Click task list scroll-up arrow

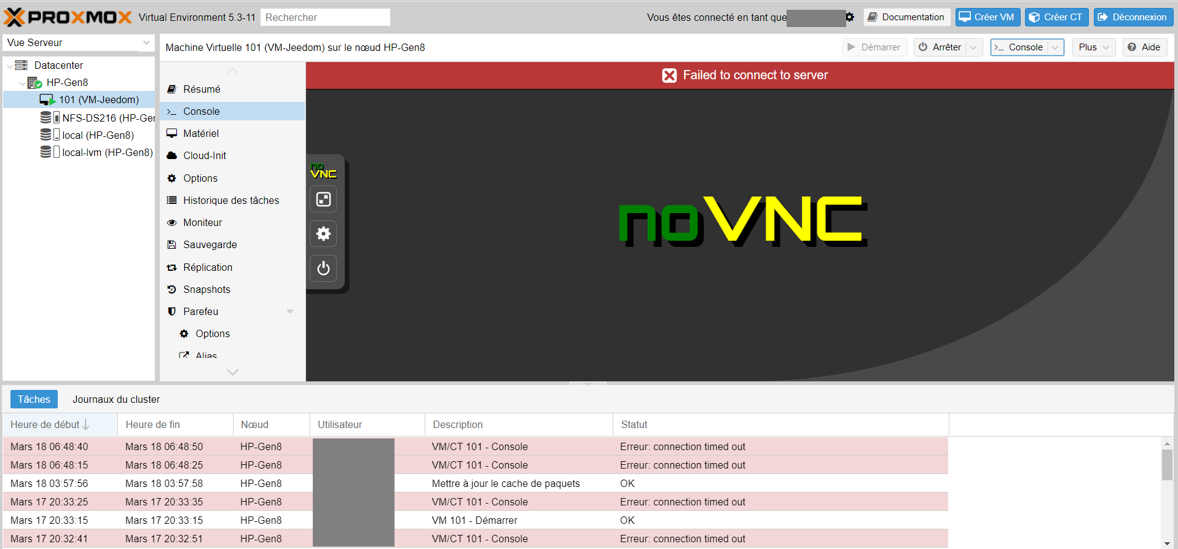(1167, 443)
